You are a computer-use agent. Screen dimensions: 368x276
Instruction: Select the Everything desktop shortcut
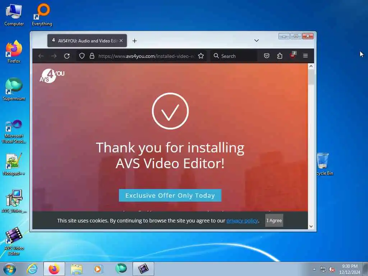click(x=42, y=14)
